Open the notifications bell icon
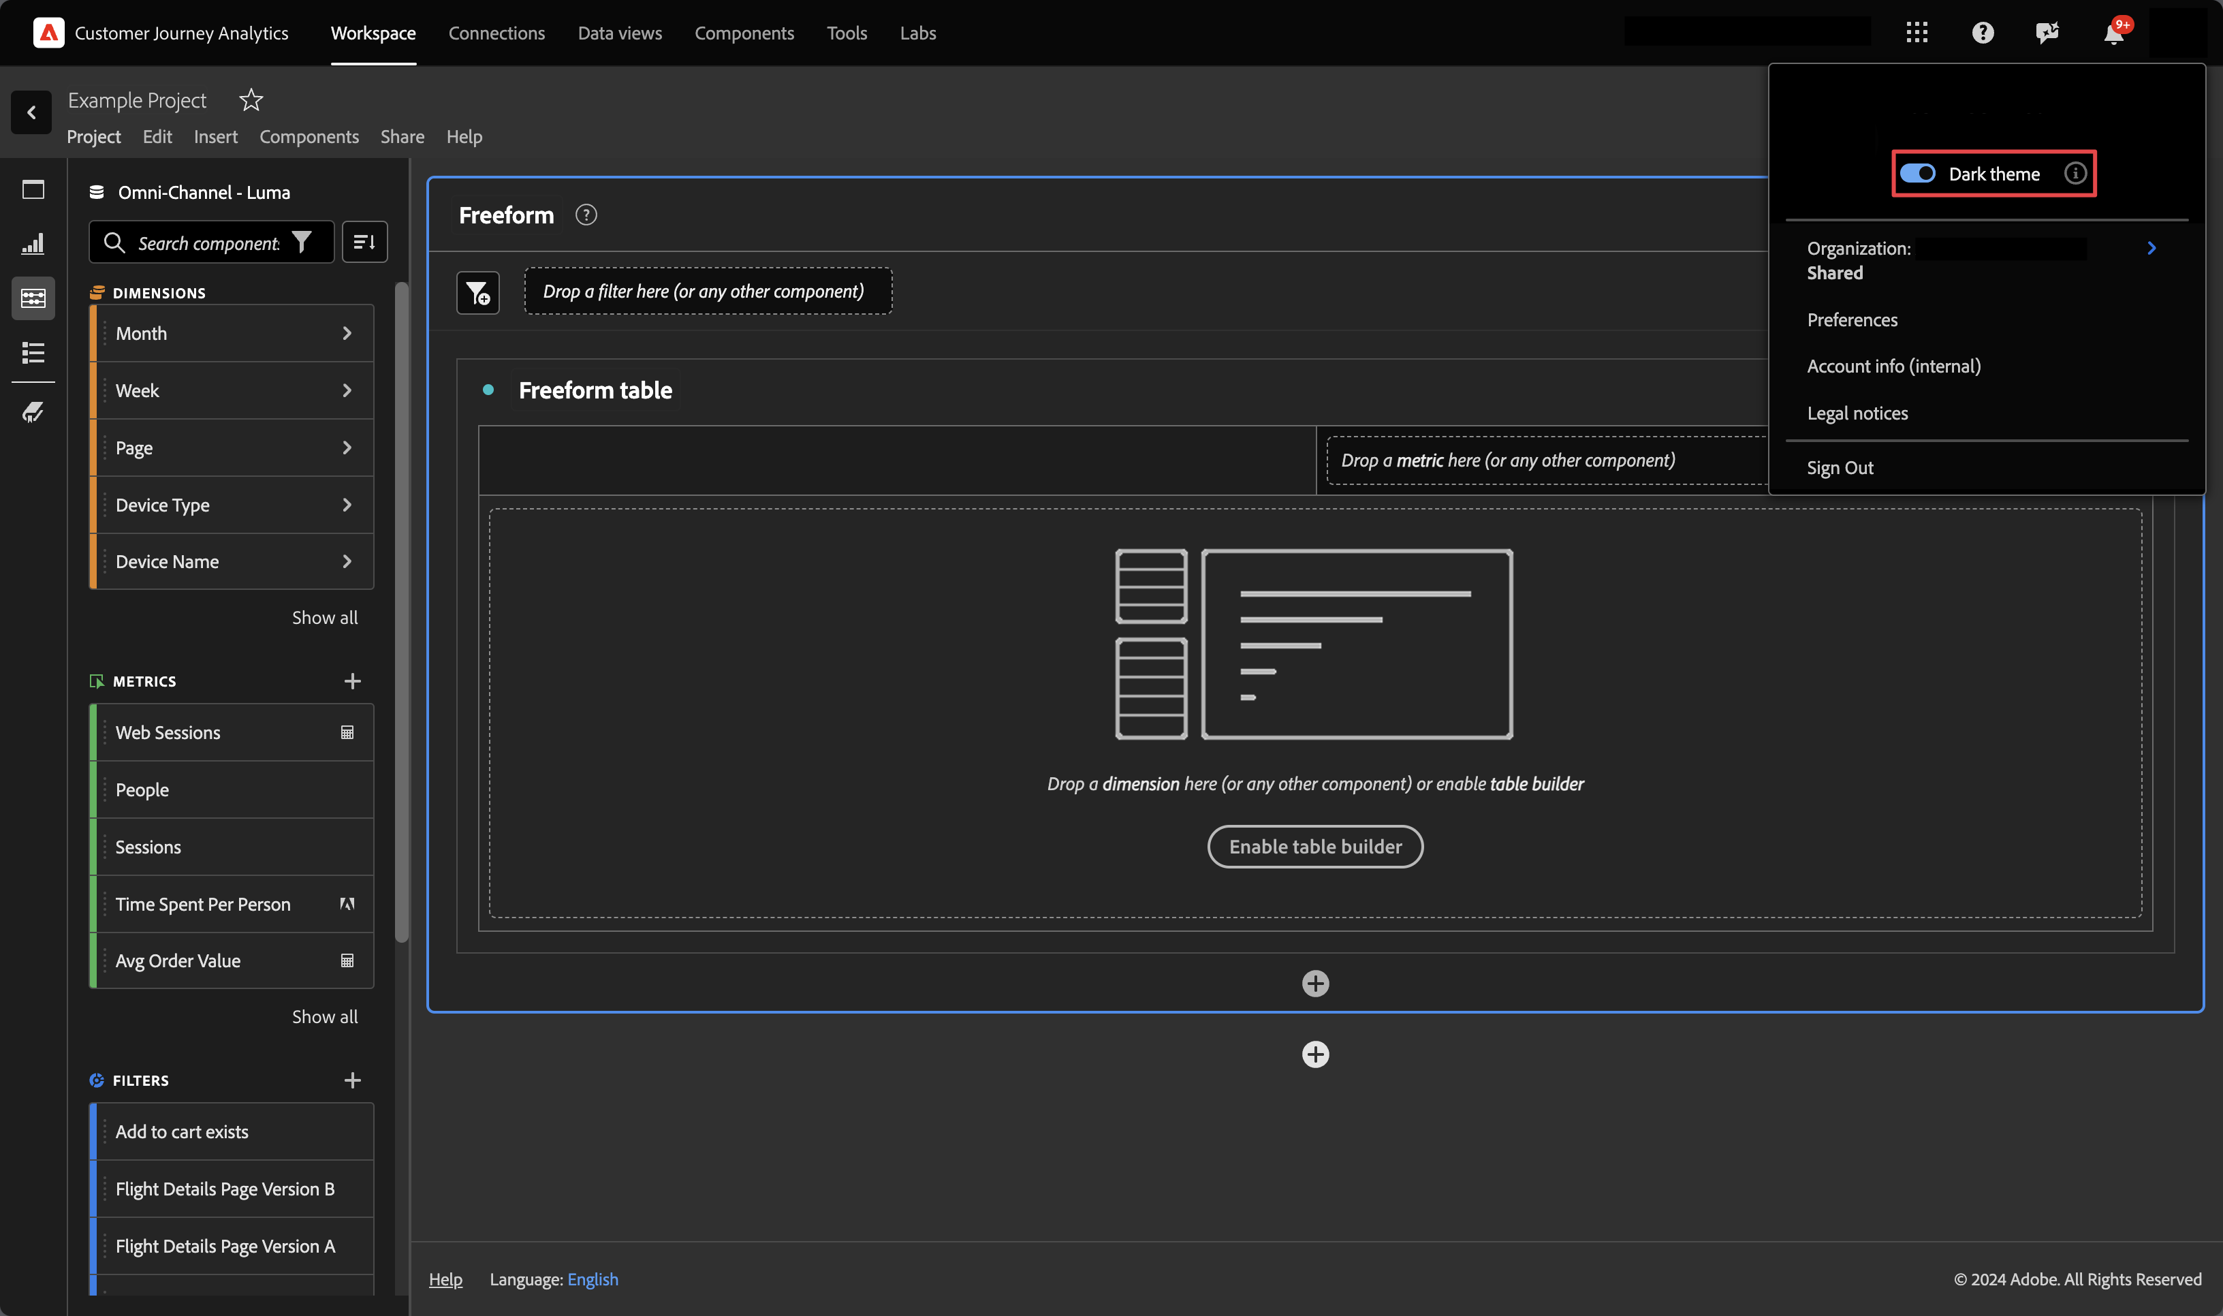2223x1316 pixels. (x=2114, y=33)
